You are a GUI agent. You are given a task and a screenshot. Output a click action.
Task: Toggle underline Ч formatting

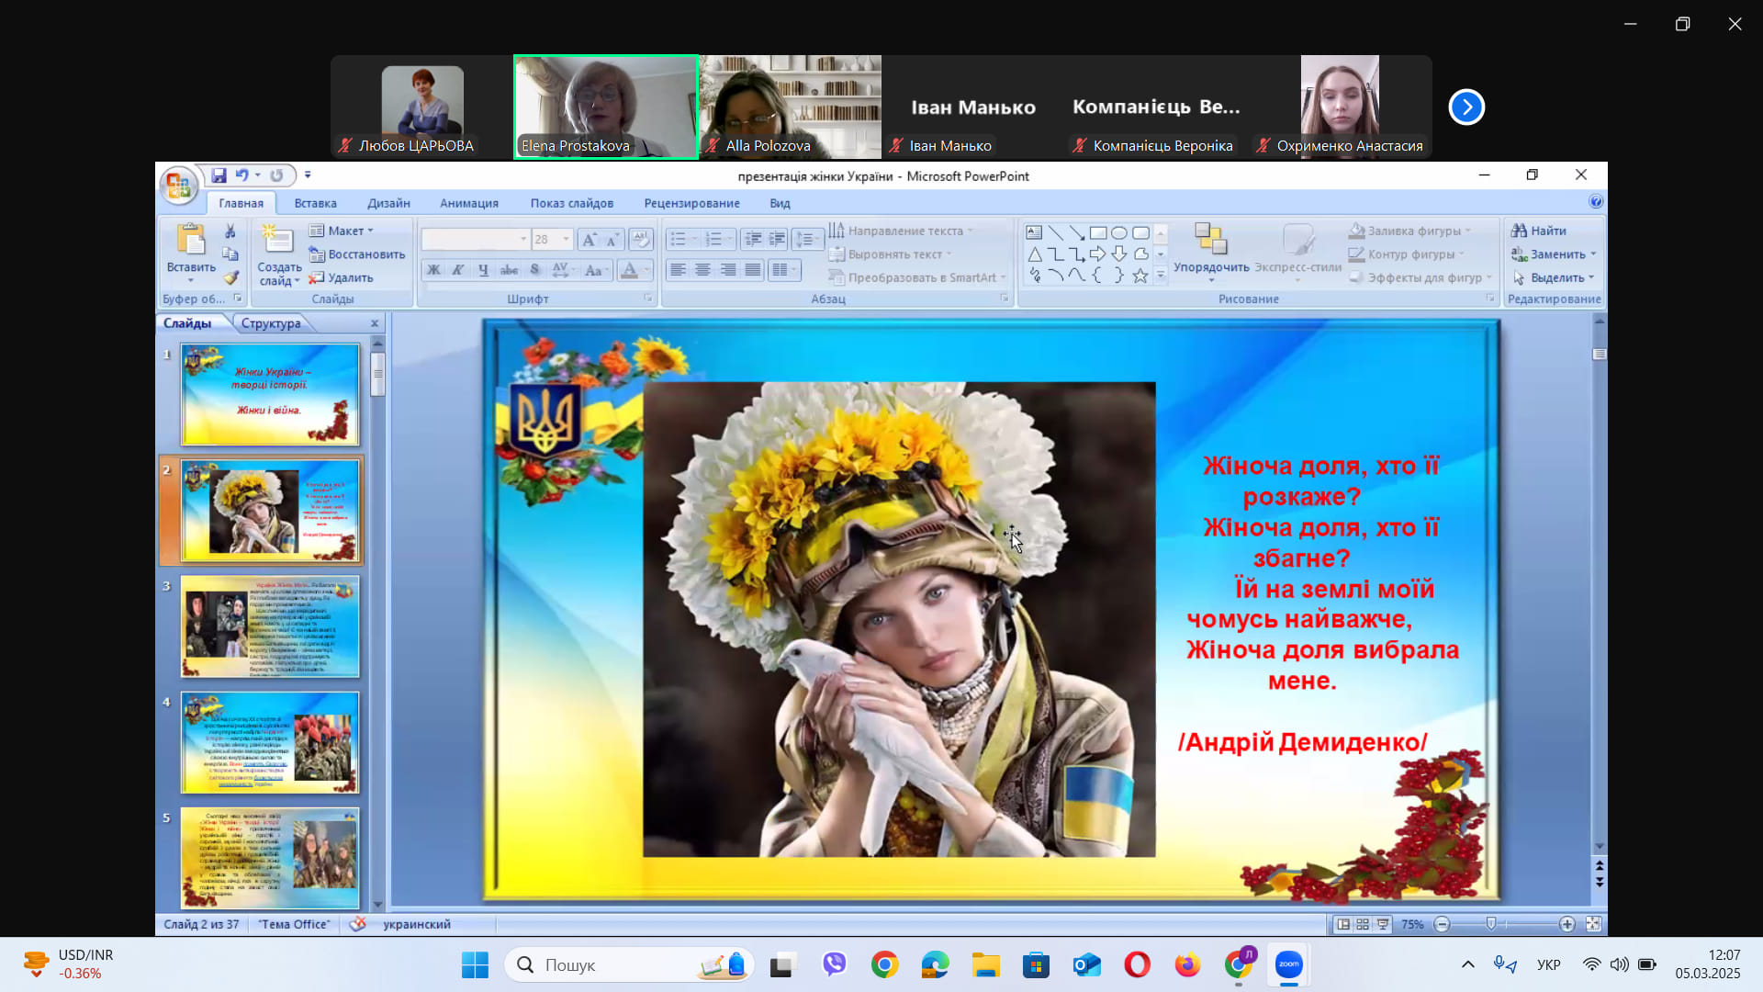pyautogui.click(x=483, y=270)
